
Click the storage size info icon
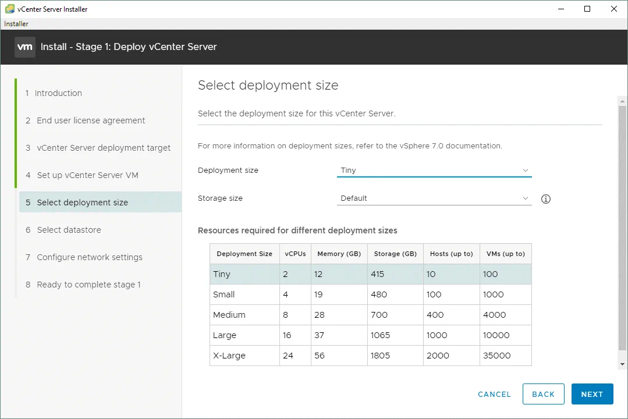[545, 199]
